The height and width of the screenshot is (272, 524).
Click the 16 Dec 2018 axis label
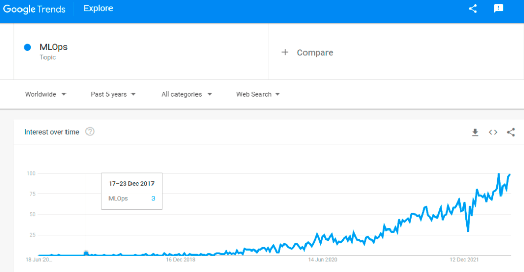point(181,260)
